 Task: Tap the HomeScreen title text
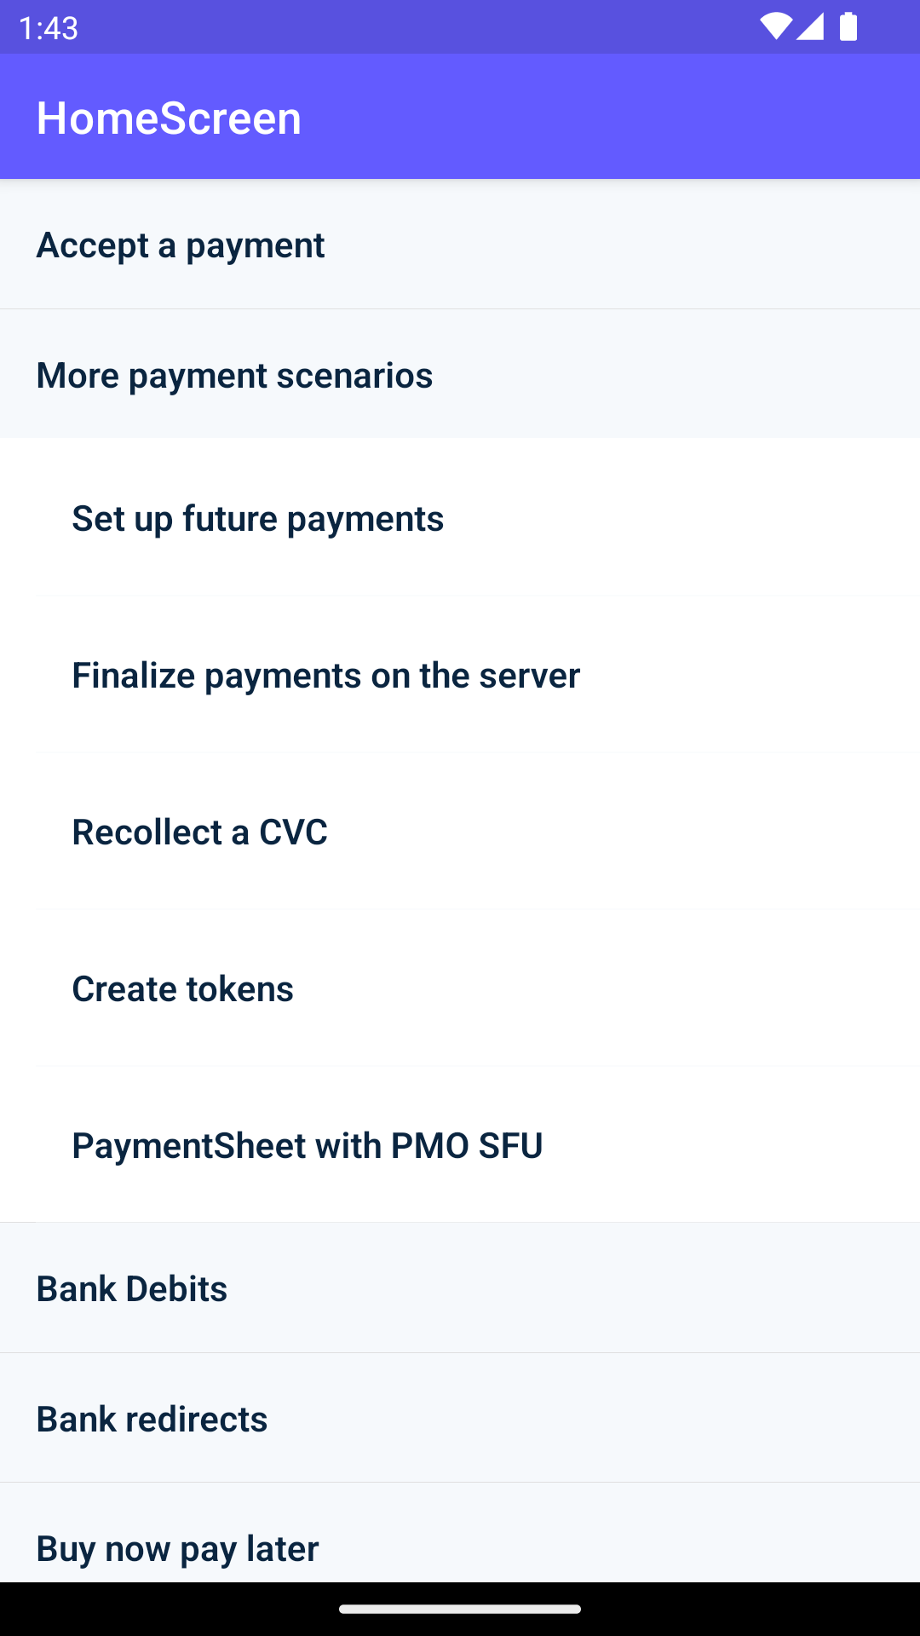pos(169,118)
